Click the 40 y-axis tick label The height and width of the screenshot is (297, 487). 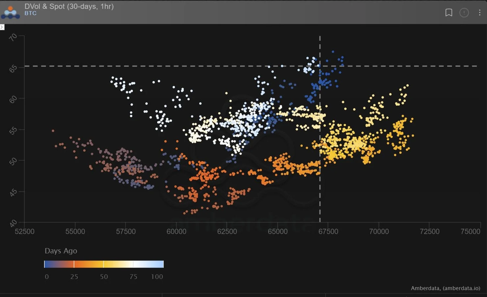13,223
